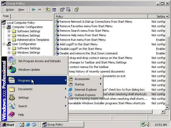The image size is (171, 128).
Task: Select Disable and remove the Shut Down command
Action: [88, 53]
